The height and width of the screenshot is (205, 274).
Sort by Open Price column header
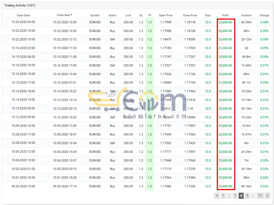click(x=166, y=15)
